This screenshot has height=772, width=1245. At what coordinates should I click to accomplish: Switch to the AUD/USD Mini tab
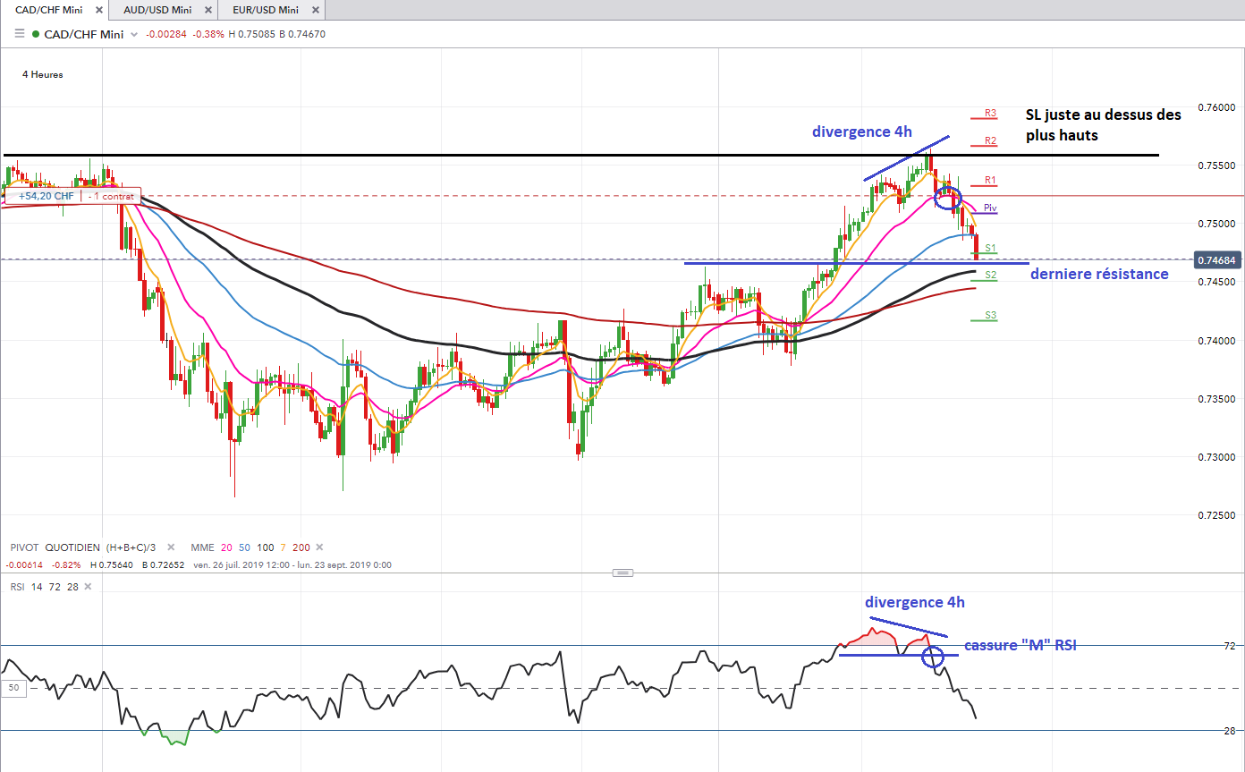click(163, 11)
